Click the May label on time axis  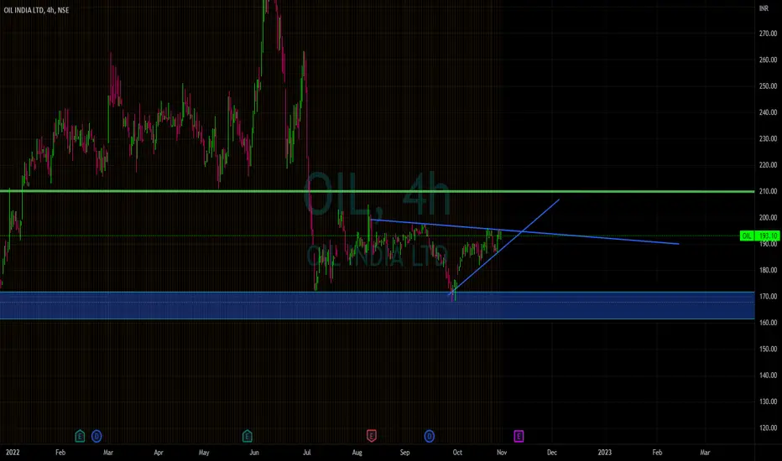click(204, 453)
